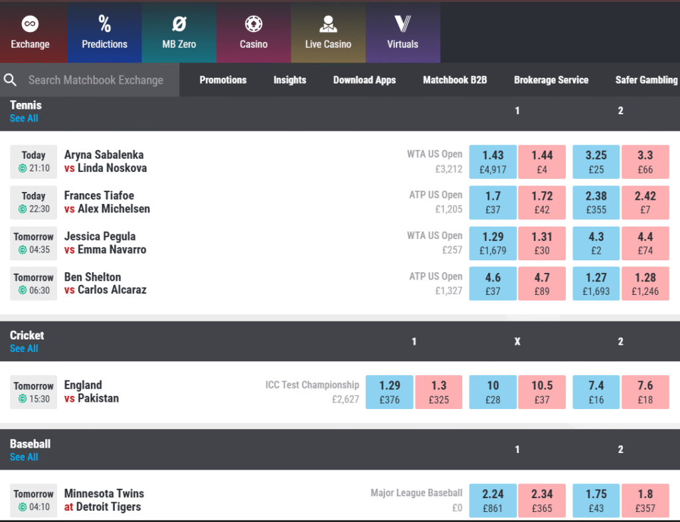Back Noskova at 3.25 odds
The width and height of the screenshot is (680, 522).
click(596, 162)
